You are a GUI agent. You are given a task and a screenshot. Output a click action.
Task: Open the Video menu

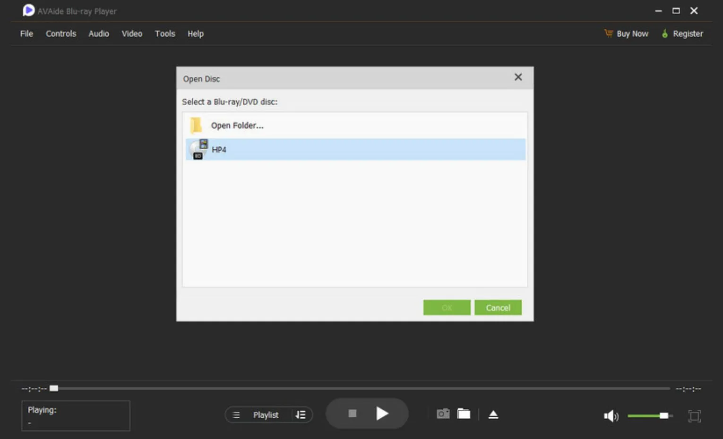point(132,34)
